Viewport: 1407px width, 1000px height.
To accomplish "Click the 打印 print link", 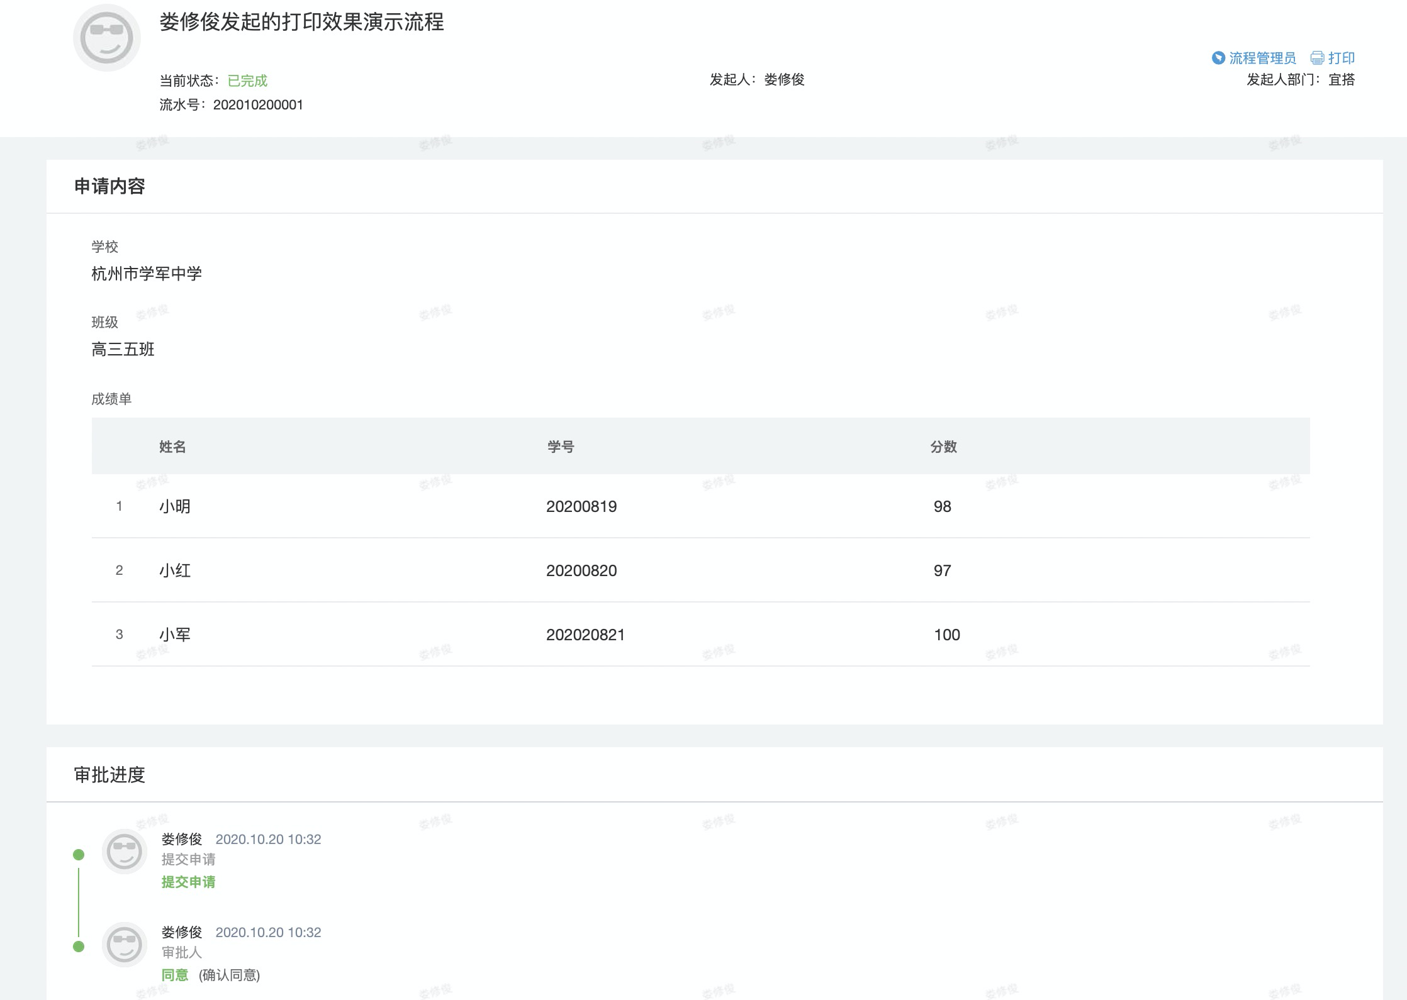I will click(x=1341, y=58).
